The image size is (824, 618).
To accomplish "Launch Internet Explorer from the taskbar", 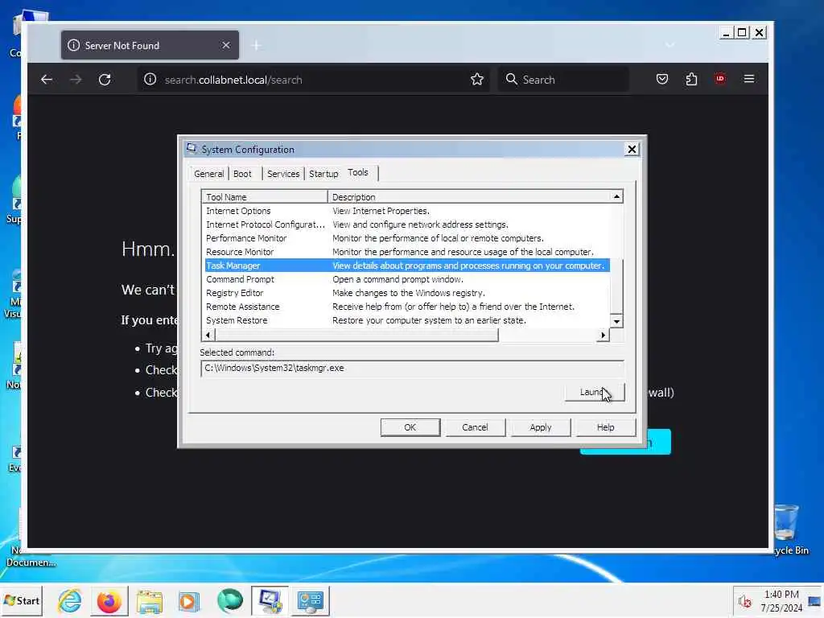I will 69,600.
